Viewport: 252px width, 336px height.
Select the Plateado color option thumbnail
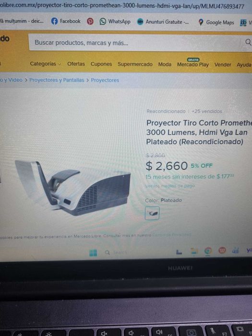click(x=152, y=213)
